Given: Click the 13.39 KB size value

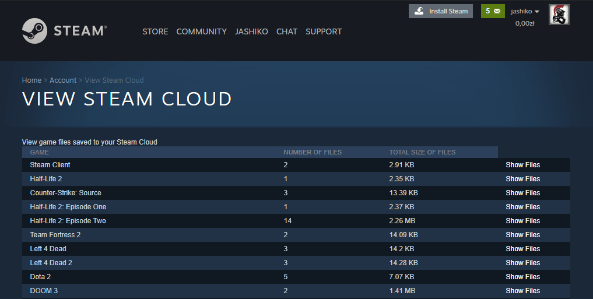Looking at the screenshot, I should [x=403, y=193].
